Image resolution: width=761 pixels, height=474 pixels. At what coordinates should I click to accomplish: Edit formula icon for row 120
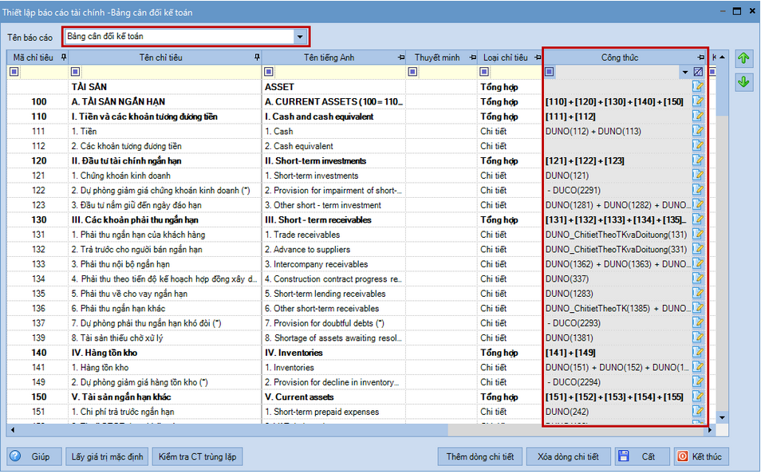tap(698, 160)
